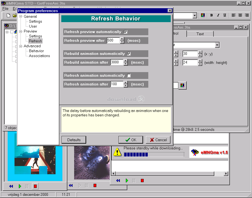Toggle Underline formatting in main toolbar
Screen dimensions: 252x198
tap(225, 15)
